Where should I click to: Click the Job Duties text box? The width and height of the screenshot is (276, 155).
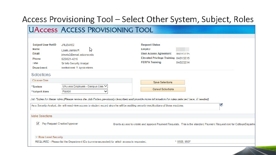coord(125,106)
